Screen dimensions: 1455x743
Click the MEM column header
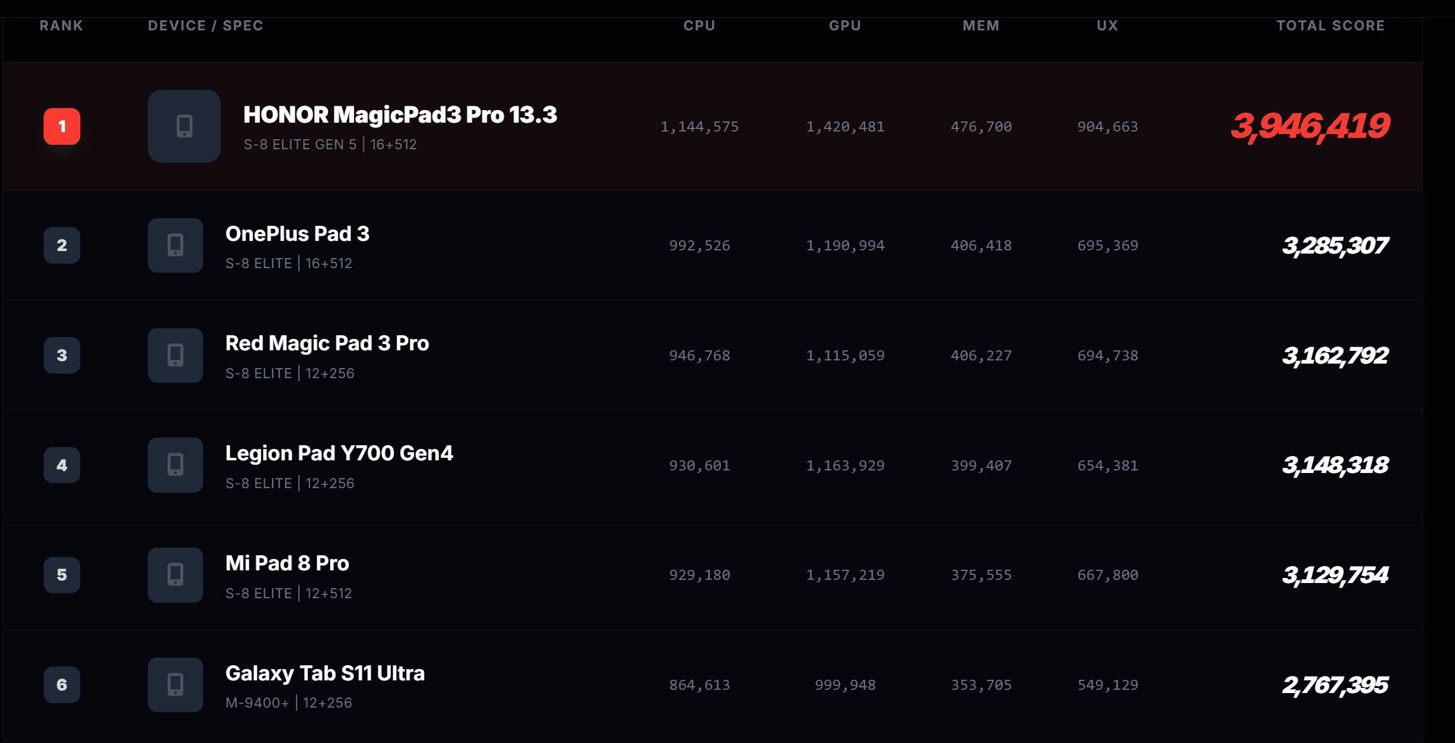pos(981,25)
